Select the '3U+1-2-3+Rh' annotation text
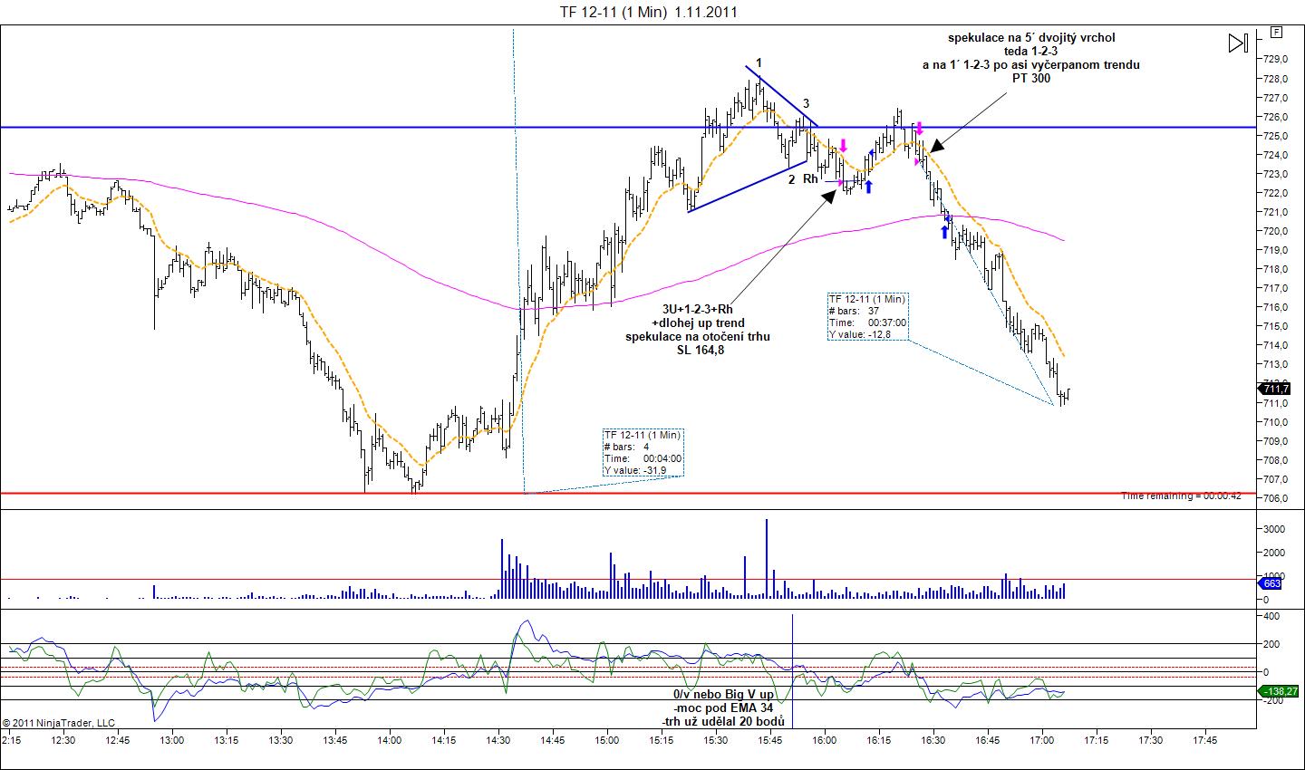 click(x=698, y=310)
